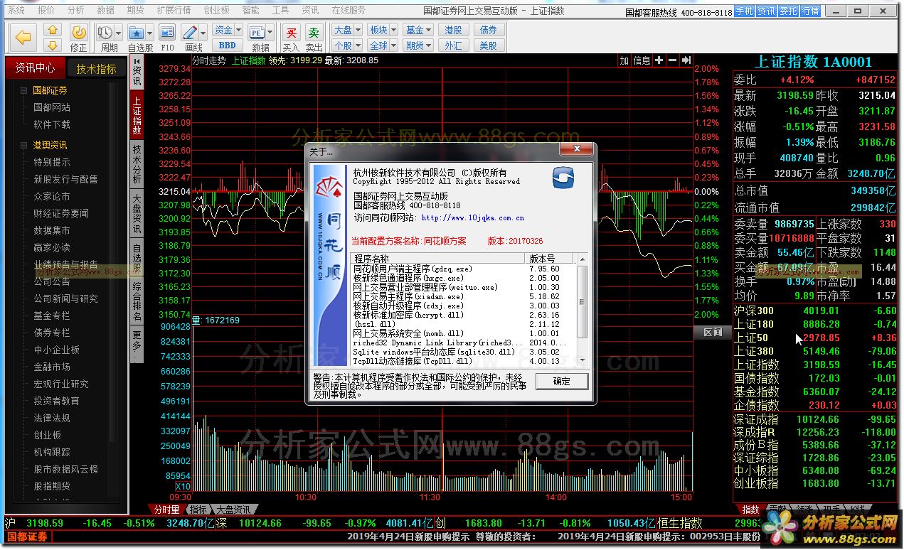Click the red 买入 buy icon

291,33
